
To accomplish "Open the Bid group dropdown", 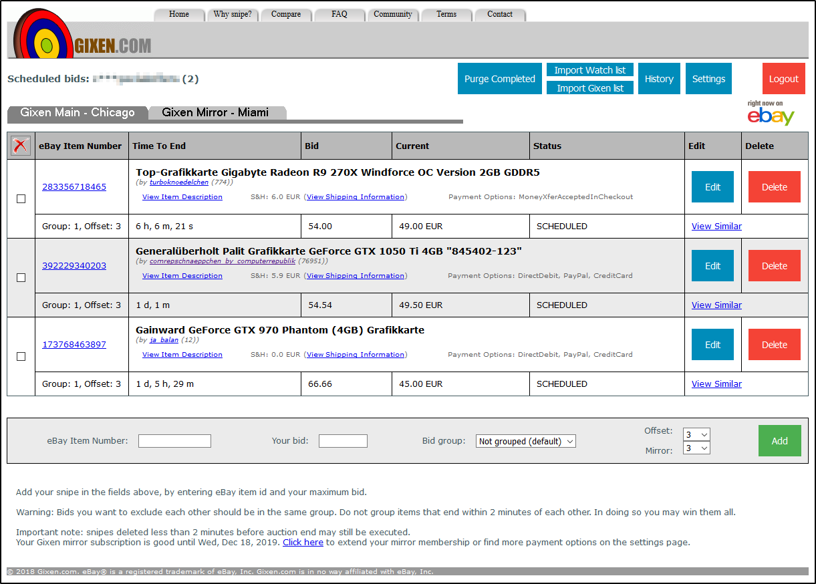I will [525, 441].
